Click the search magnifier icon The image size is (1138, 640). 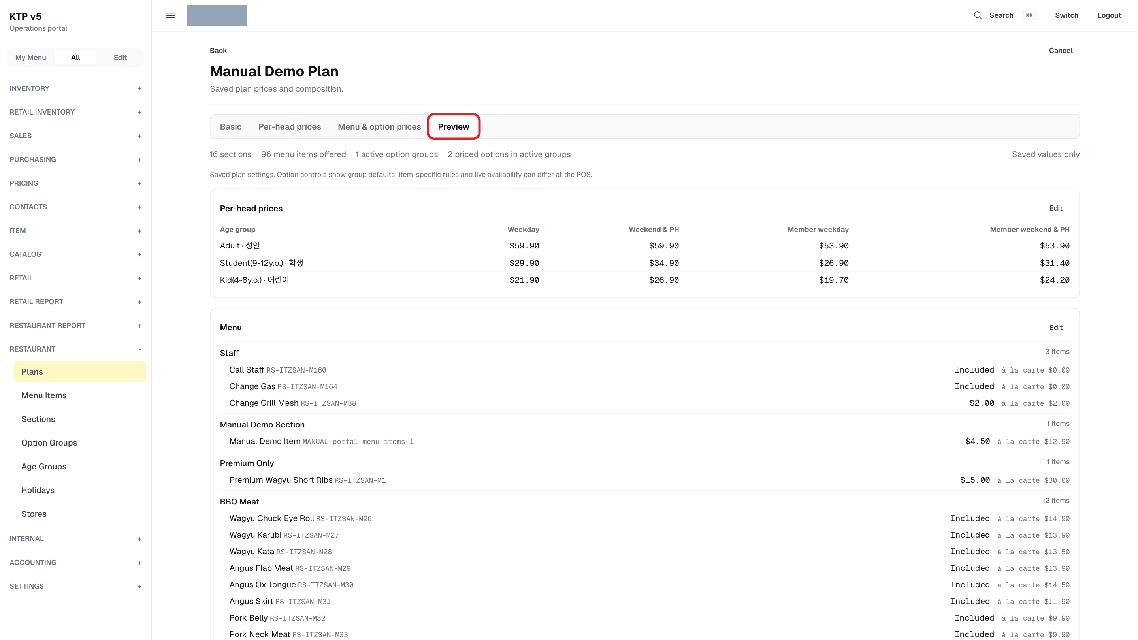tap(978, 15)
